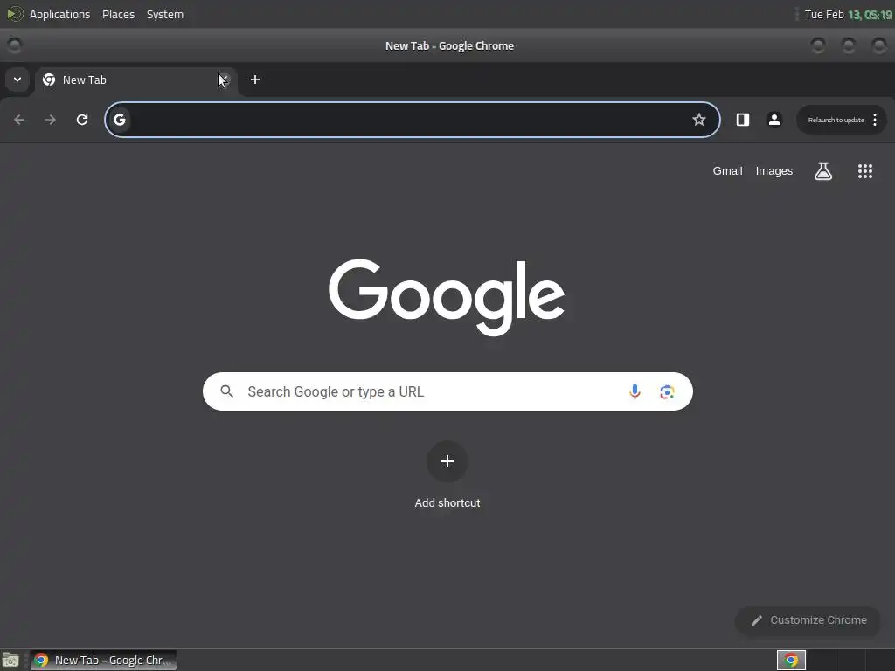Image resolution: width=895 pixels, height=671 pixels.
Task: Click the Google logo
Action: click(x=447, y=297)
